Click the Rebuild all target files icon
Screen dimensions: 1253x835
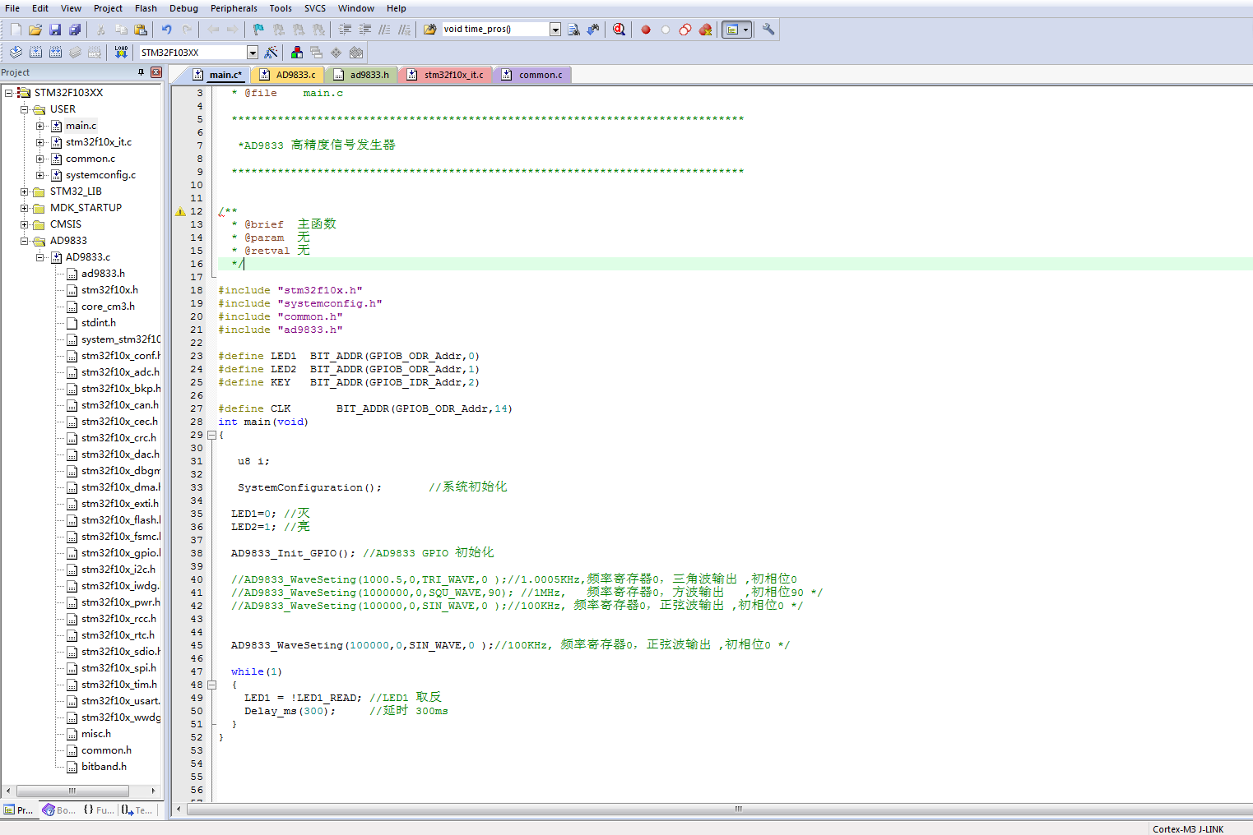point(55,52)
